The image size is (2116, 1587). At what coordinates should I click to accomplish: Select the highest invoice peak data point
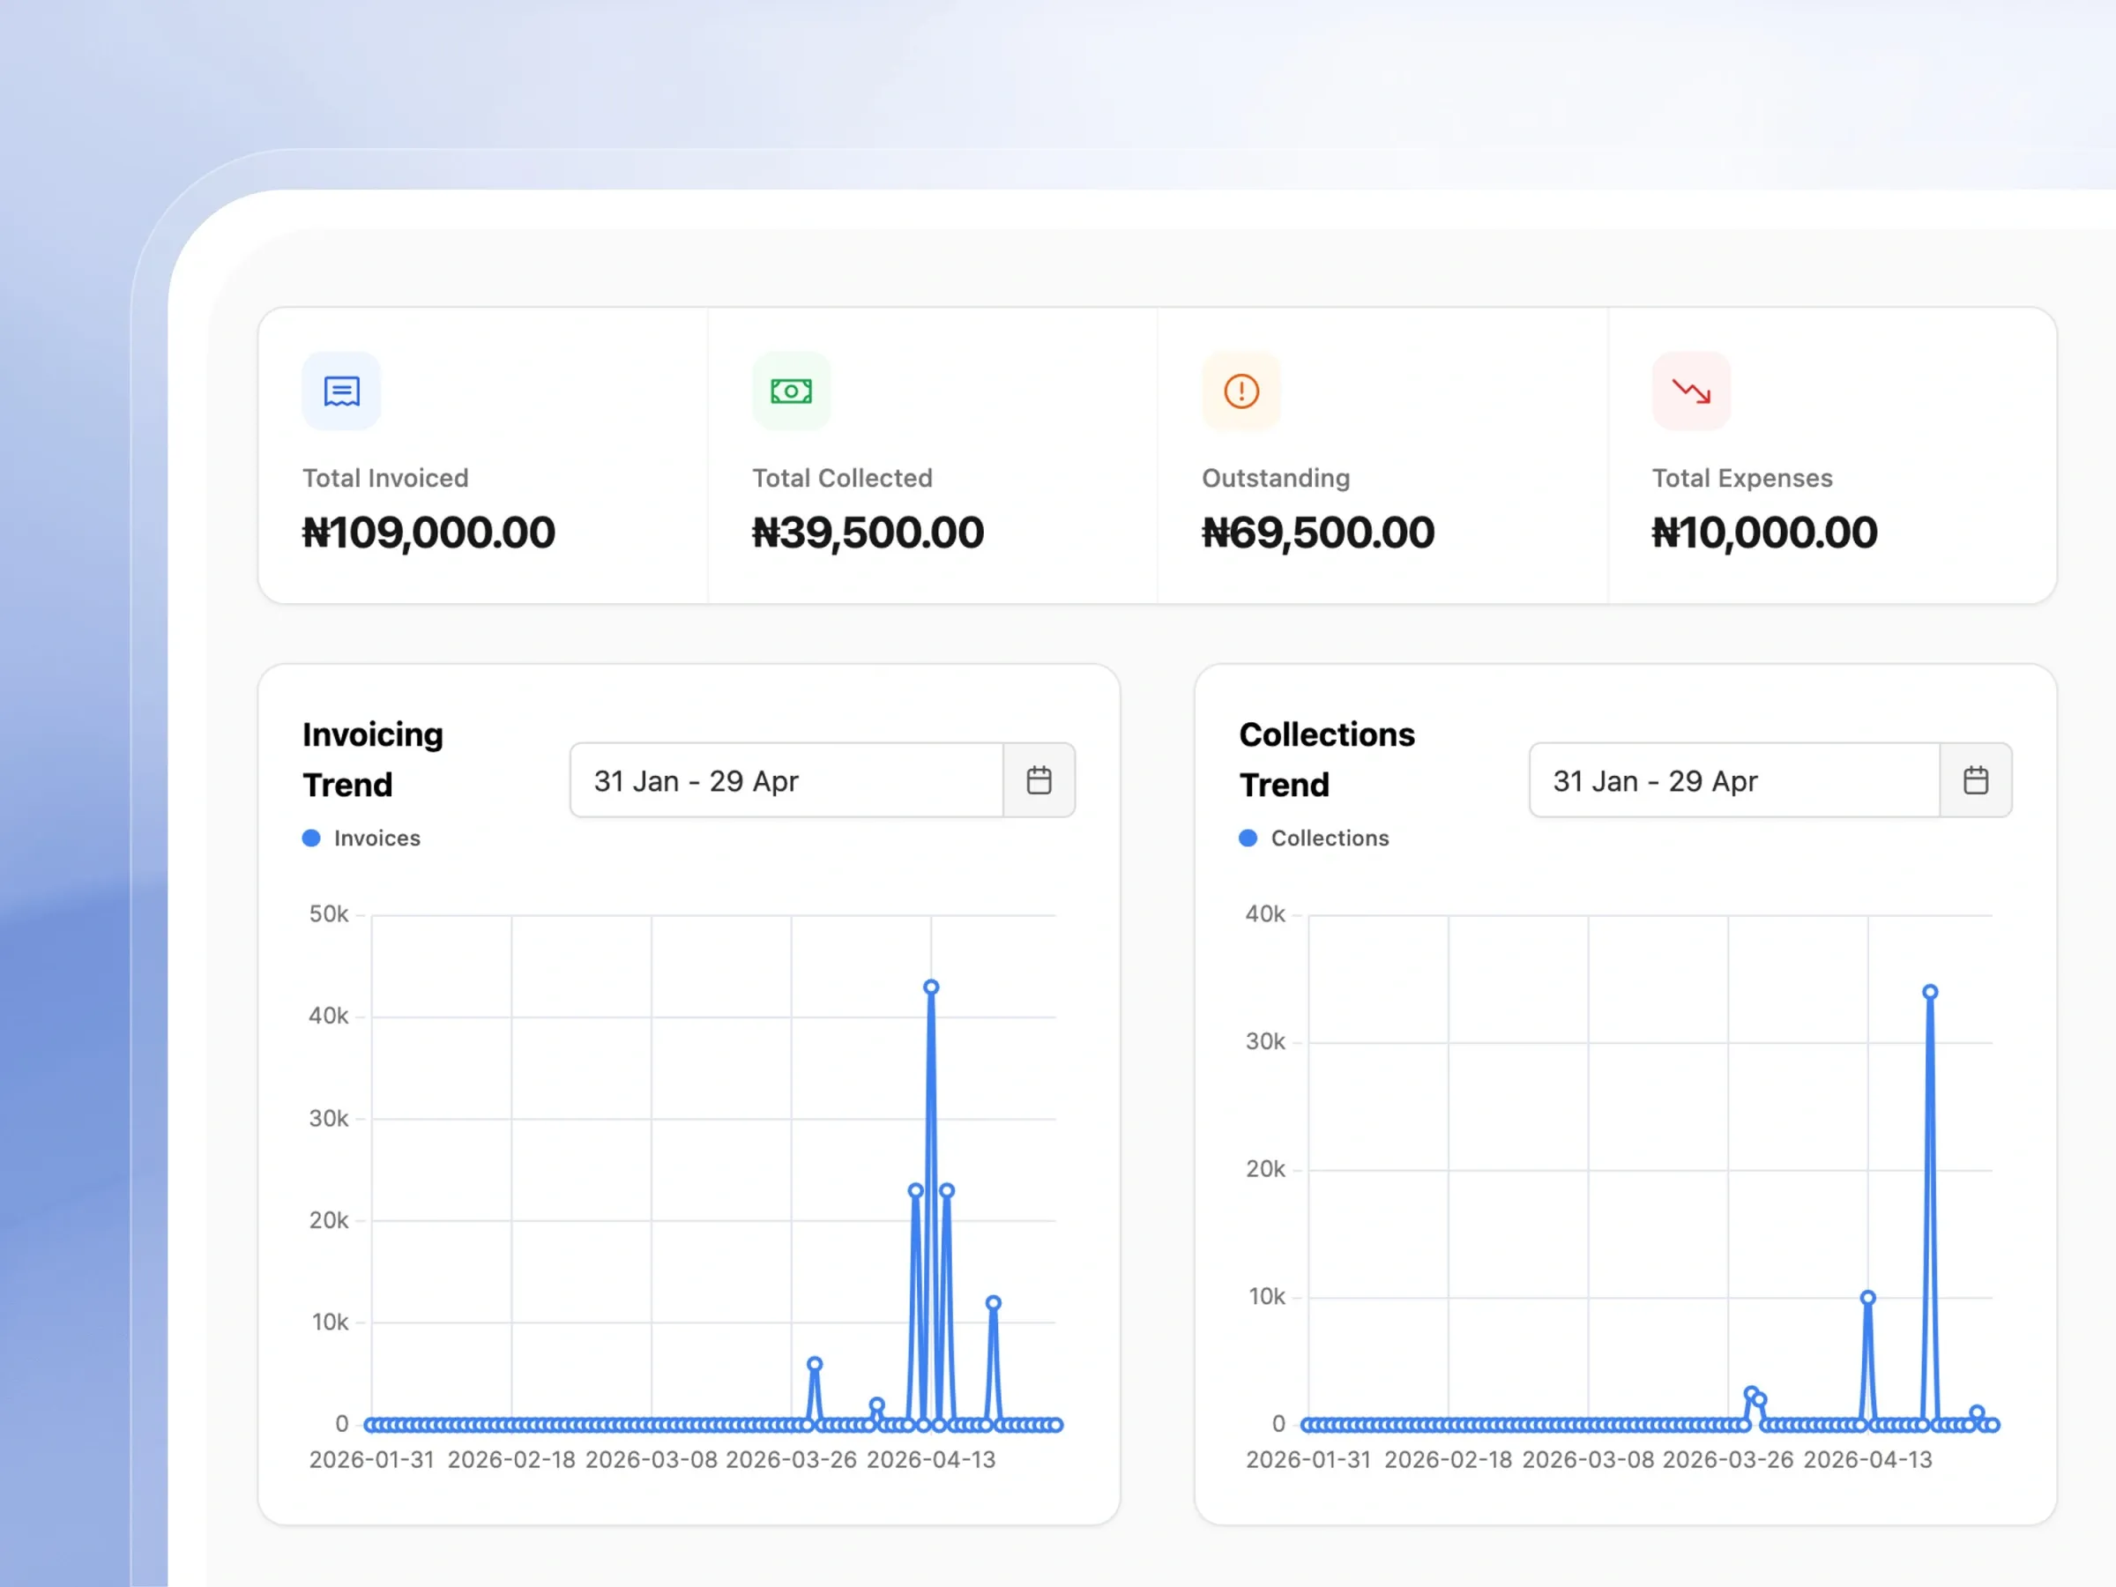point(931,987)
